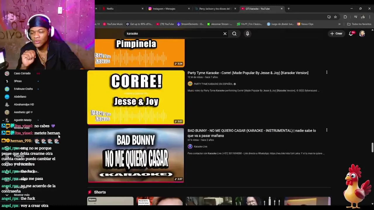Click the 5-Minute Crafts channel avatar
The image size is (374, 210).
click(7, 89)
